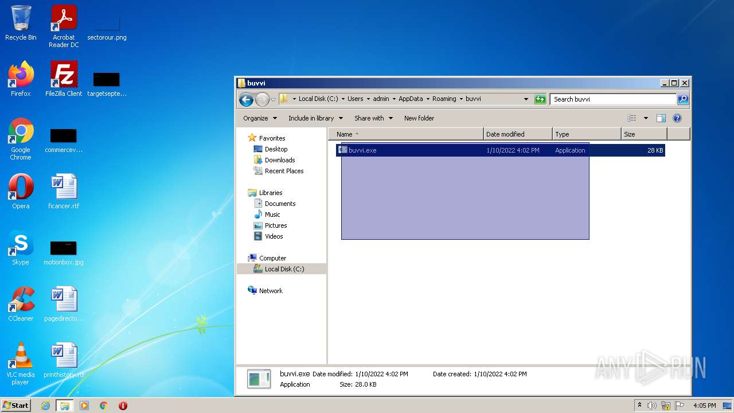The width and height of the screenshot is (734, 413).
Task: Open Windows Media Player taskbar icon
Action: [84, 406]
